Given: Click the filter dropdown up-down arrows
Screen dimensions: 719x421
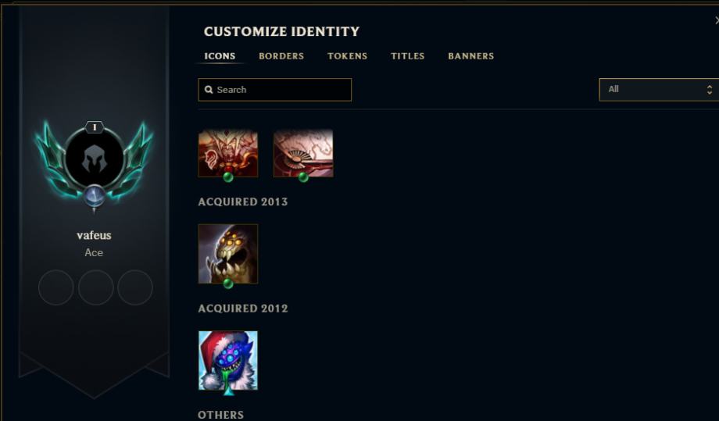Looking at the screenshot, I should [x=710, y=90].
